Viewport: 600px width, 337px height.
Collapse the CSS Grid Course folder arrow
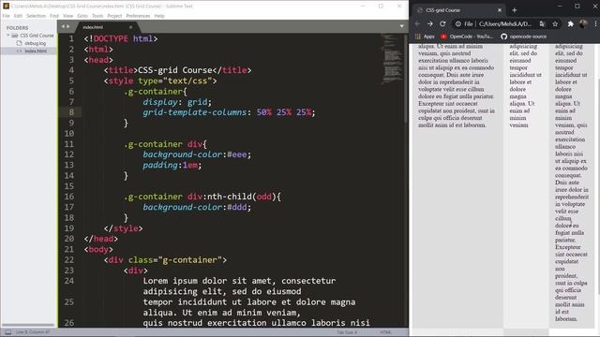click(x=8, y=36)
